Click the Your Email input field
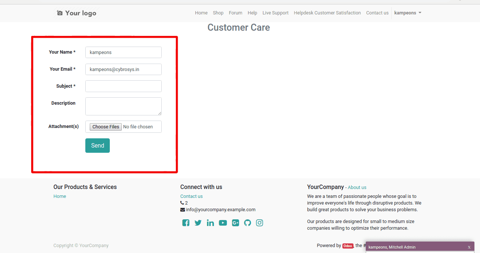This screenshot has height=253, width=480. [x=124, y=69]
